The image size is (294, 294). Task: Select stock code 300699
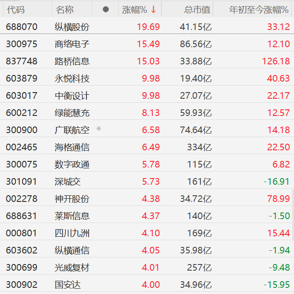(22, 268)
